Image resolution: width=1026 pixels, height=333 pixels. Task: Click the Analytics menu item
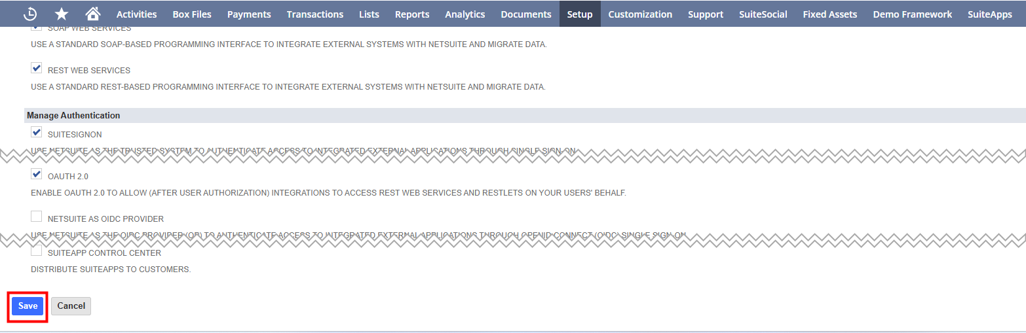coord(465,14)
